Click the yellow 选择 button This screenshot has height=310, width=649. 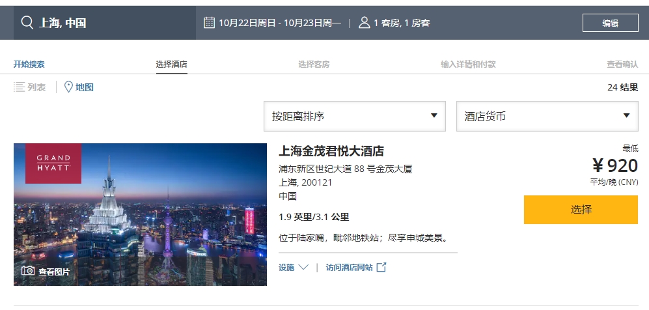(581, 210)
